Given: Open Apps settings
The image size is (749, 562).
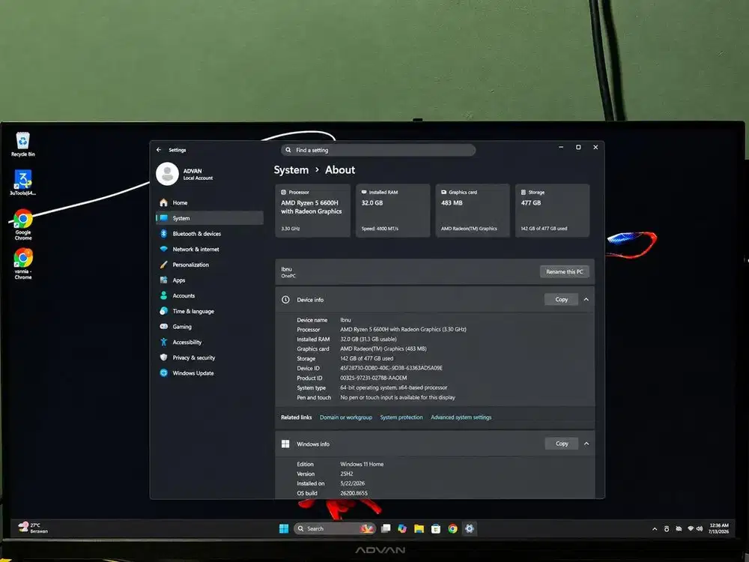Looking at the screenshot, I should 209,280.
